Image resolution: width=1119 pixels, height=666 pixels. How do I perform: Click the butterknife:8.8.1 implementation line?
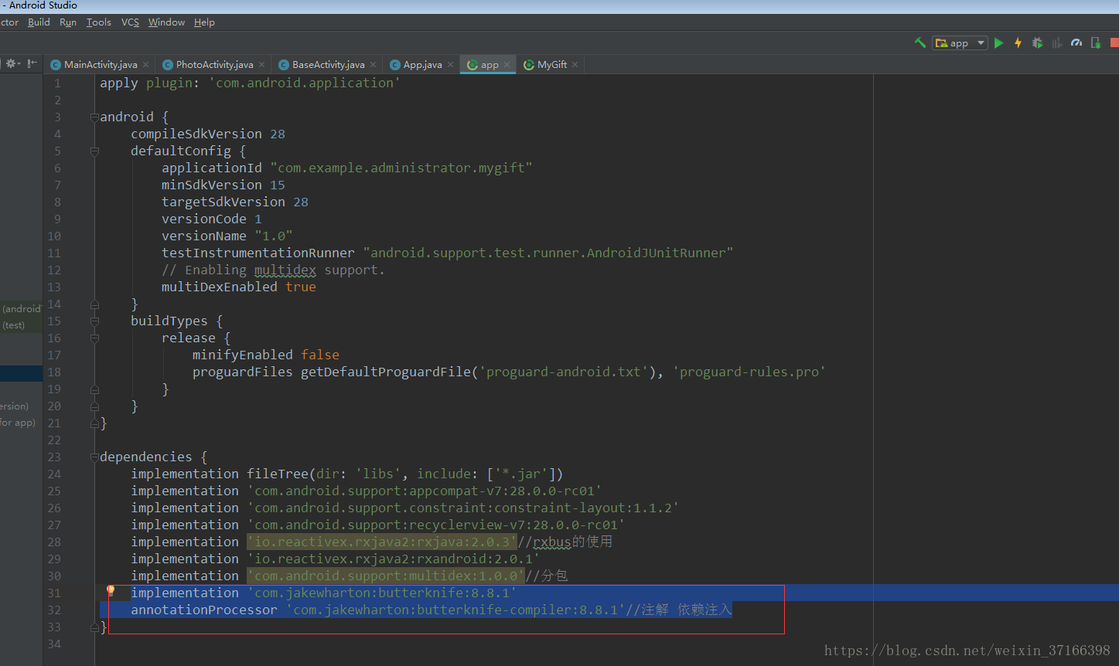click(324, 593)
